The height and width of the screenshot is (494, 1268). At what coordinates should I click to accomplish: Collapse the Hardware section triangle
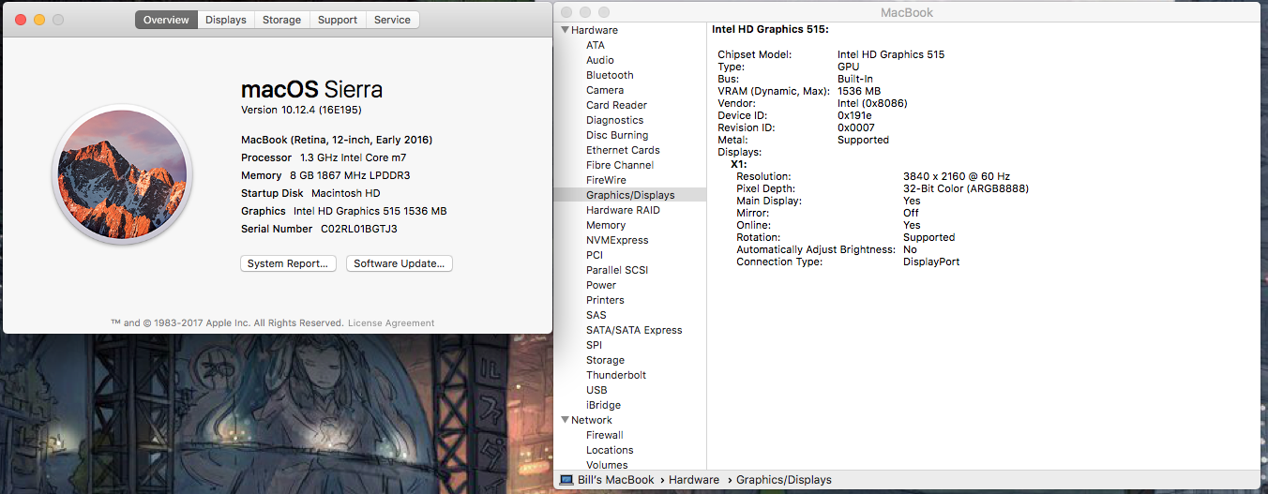[565, 30]
